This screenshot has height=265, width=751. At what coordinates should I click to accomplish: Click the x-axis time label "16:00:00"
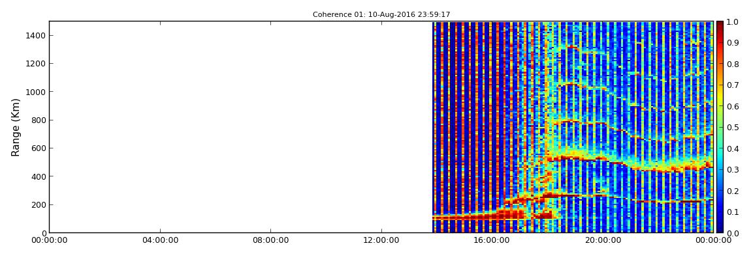click(x=492, y=241)
